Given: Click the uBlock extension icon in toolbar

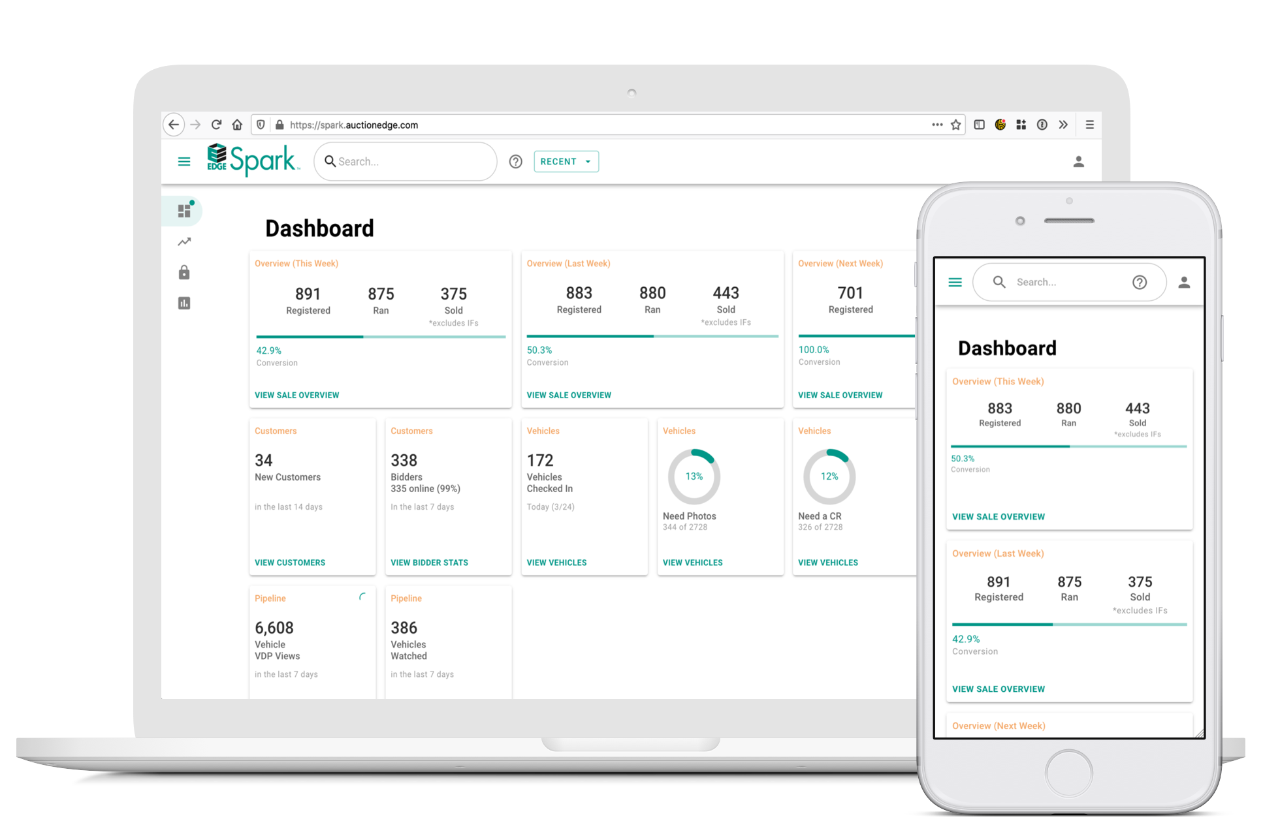Looking at the screenshot, I should 999,124.
